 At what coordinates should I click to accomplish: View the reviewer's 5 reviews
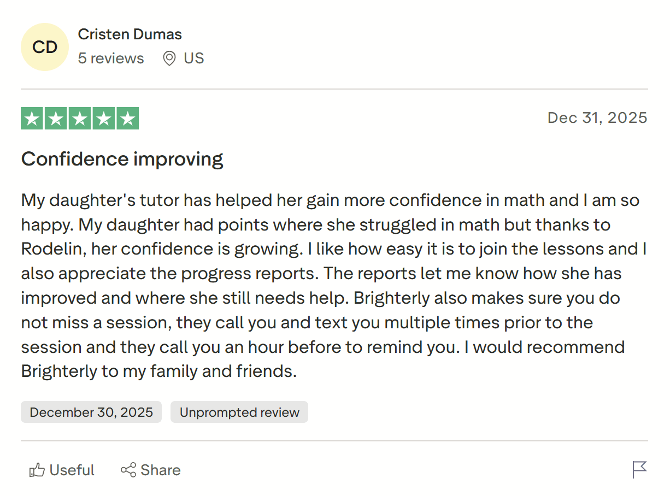click(111, 58)
